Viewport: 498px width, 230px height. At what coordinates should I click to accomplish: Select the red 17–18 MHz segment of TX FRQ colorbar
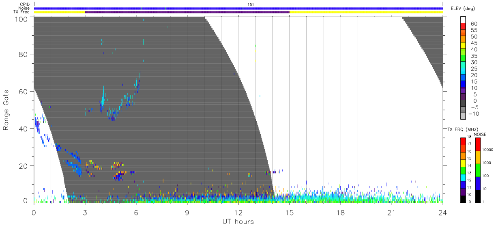(463, 141)
